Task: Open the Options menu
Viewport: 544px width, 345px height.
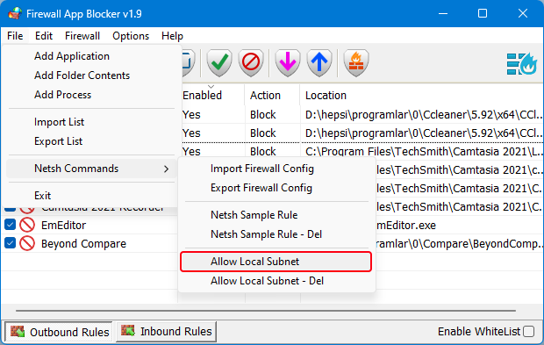Action: click(131, 36)
